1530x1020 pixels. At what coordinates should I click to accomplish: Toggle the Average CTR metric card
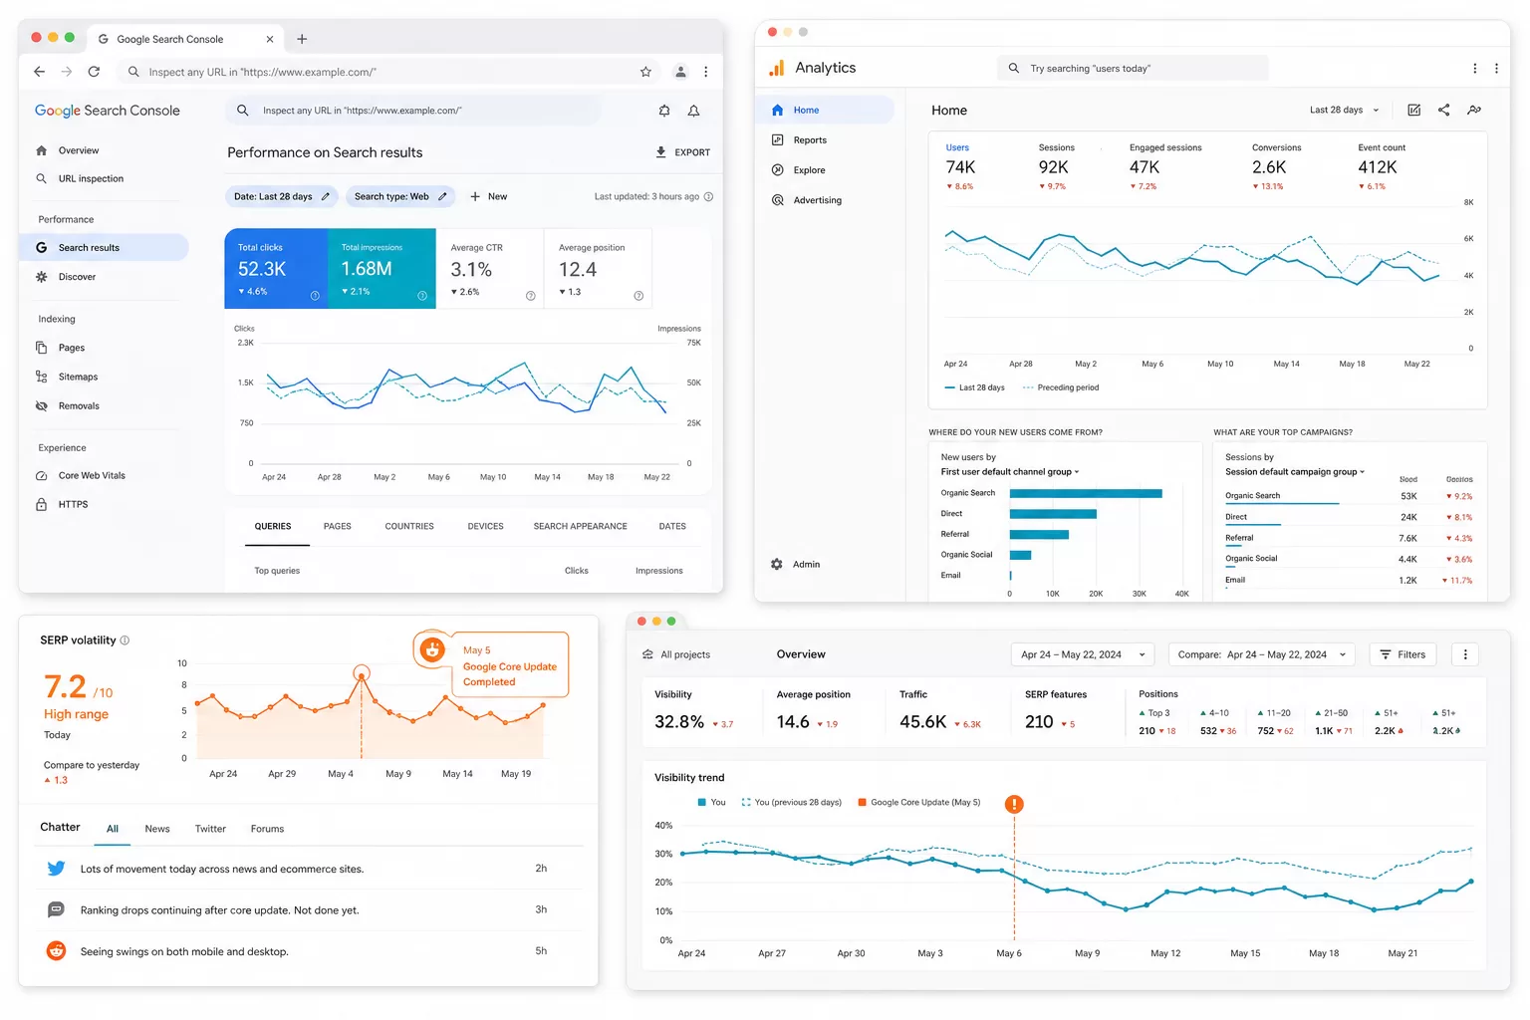pos(490,269)
